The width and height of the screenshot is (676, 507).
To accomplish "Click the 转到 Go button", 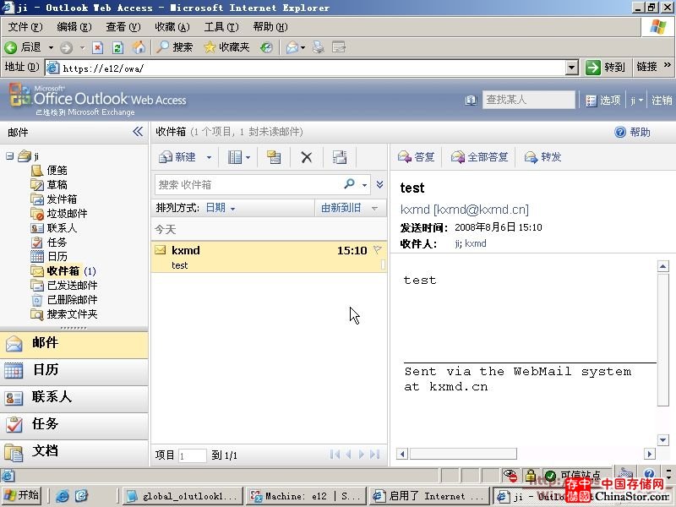I will tap(605, 68).
